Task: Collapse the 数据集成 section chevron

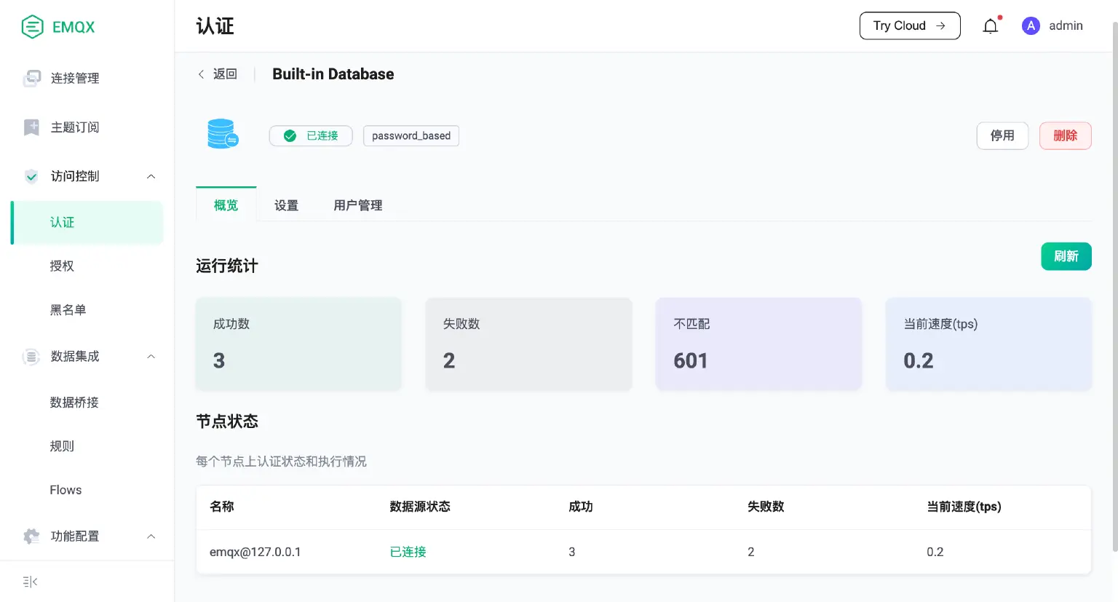Action: coord(151,356)
